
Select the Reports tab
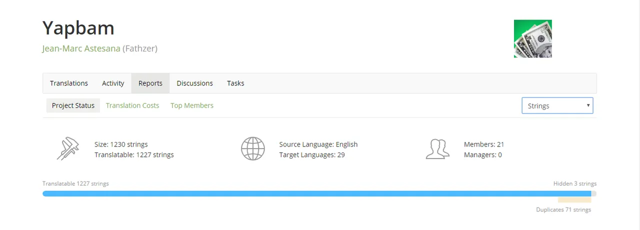click(150, 83)
